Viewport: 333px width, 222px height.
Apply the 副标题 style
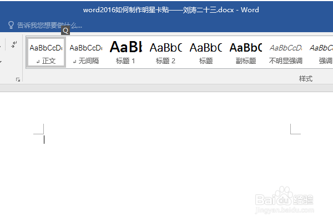246,52
